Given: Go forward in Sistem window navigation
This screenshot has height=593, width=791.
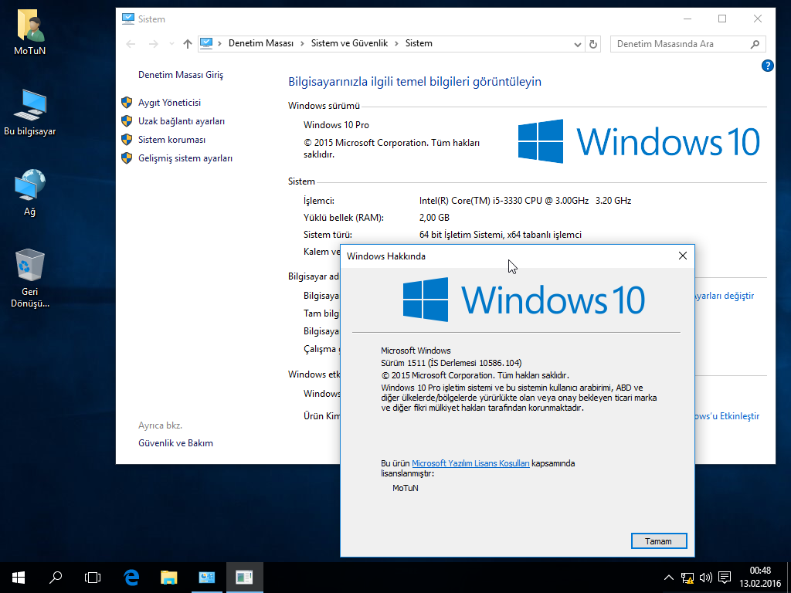Looking at the screenshot, I should 154,44.
